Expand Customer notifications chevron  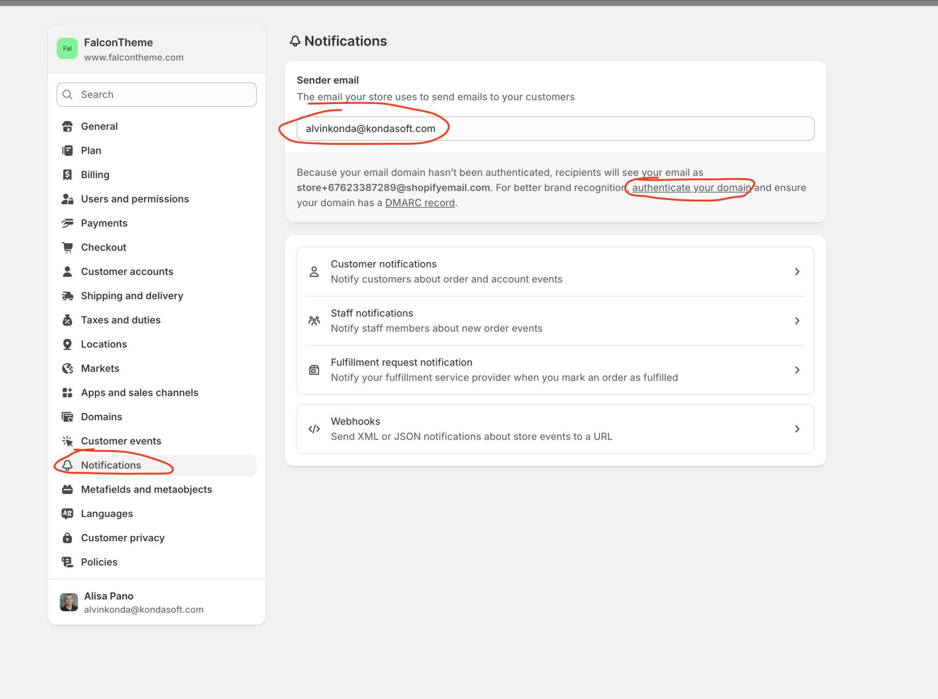[797, 271]
